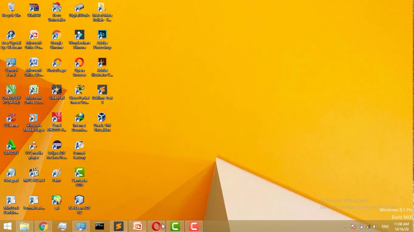Select the MPC-HC x64 desktop shortcut
This screenshot has width=414, height=232.
pyautogui.click(x=34, y=175)
